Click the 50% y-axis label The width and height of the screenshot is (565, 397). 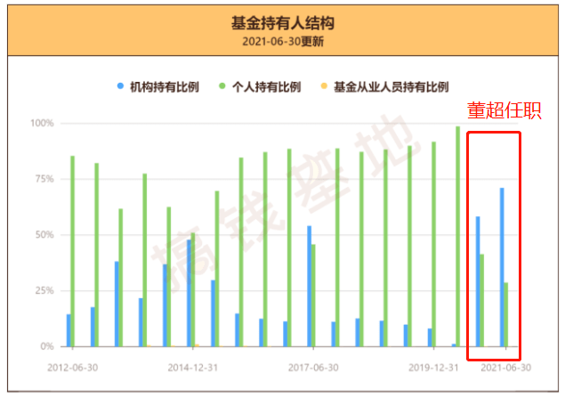44,235
